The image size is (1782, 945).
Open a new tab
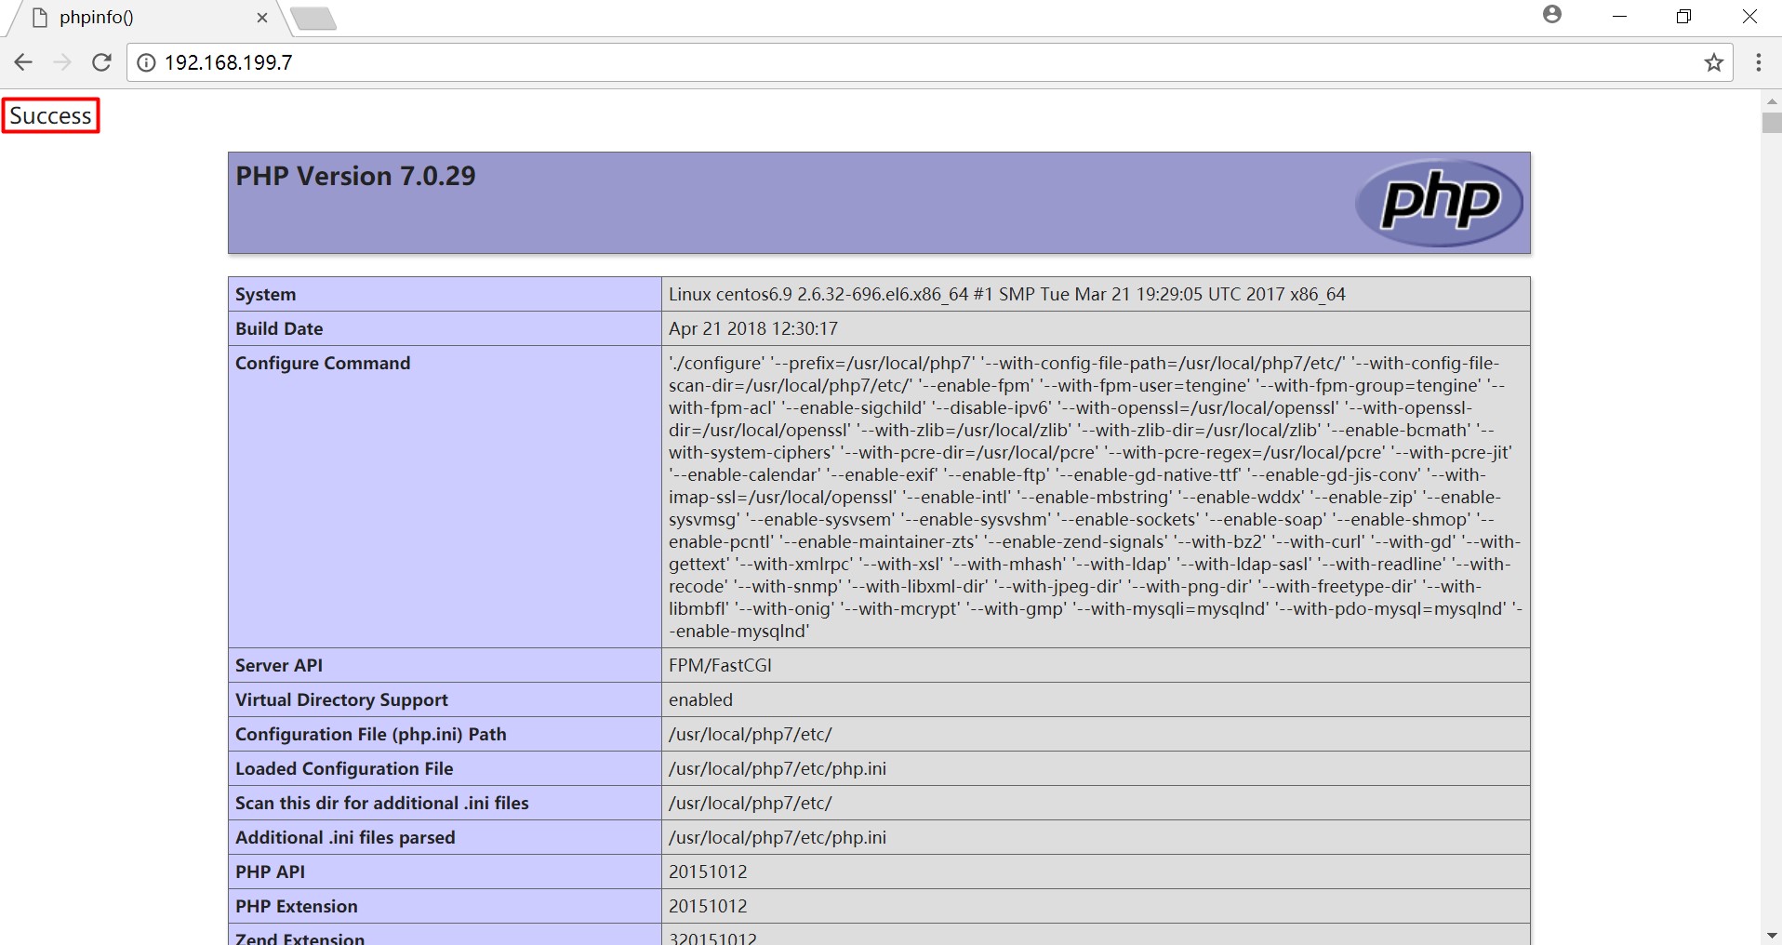click(313, 19)
